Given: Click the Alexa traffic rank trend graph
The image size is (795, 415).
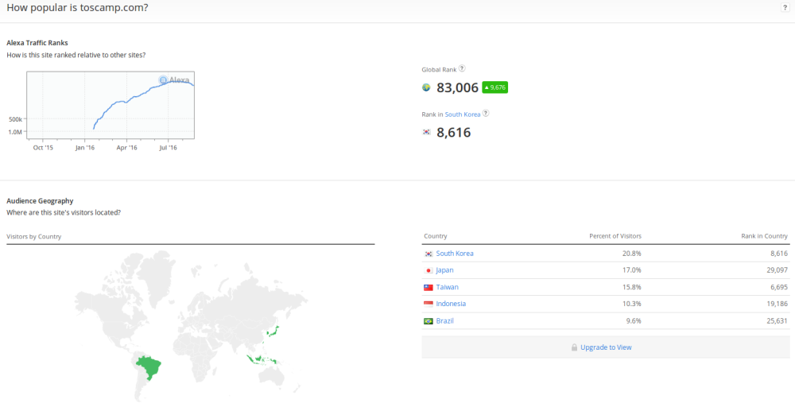Looking at the screenshot, I should click(111, 105).
